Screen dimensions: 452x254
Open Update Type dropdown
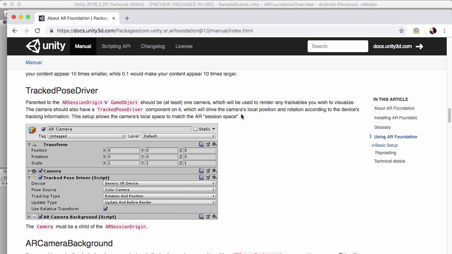[x=159, y=202]
